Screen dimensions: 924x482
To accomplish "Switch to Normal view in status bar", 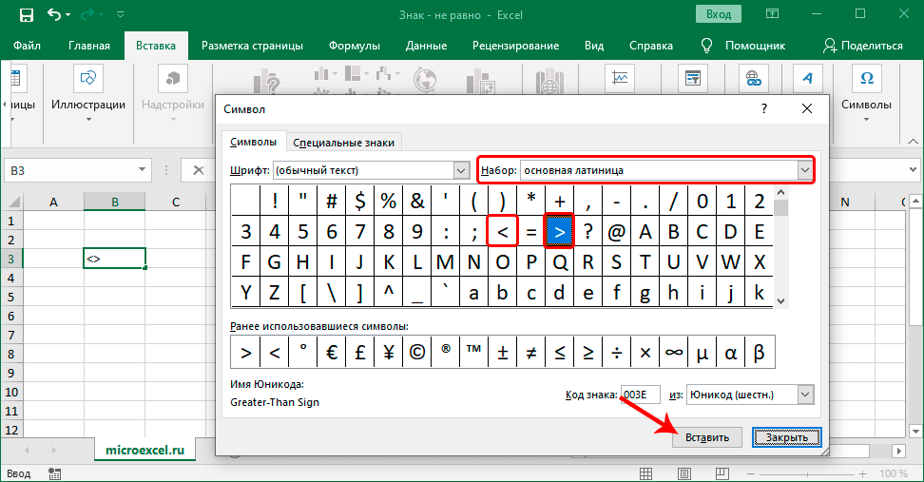I will 645,473.
